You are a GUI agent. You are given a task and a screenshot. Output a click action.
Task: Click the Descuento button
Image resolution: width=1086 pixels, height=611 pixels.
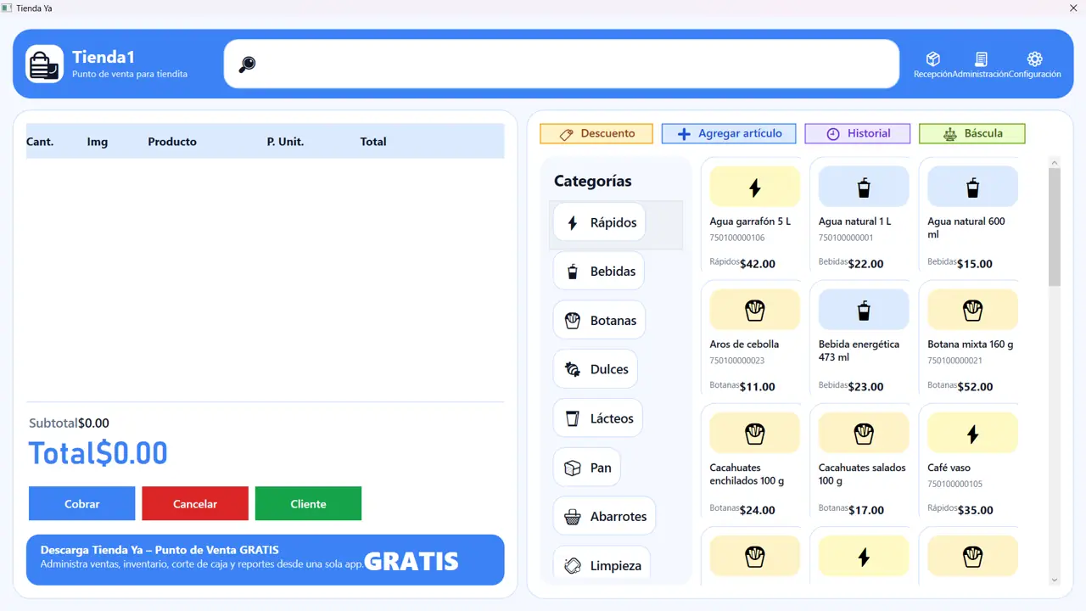(596, 133)
